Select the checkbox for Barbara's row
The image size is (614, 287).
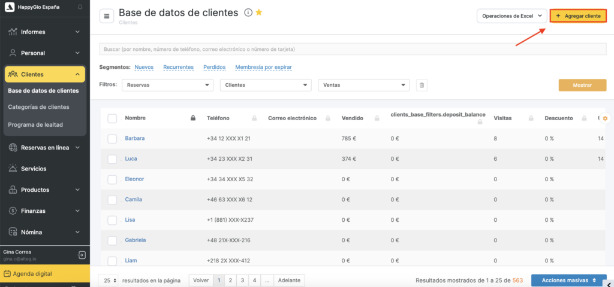(x=112, y=139)
